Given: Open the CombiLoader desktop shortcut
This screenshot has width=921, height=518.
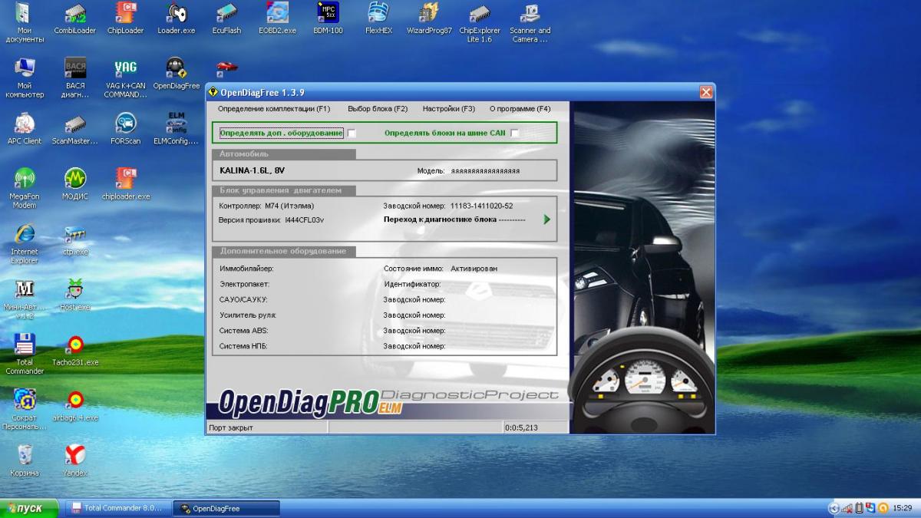Looking at the screenshot, I should [x=74, y=19].
